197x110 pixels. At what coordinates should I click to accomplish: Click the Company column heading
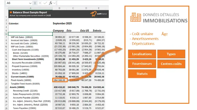(58, 31)
